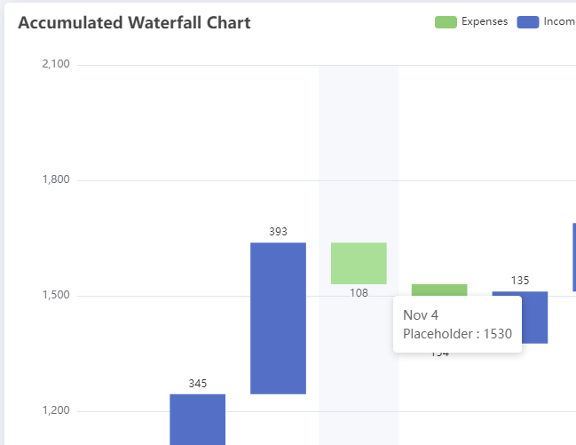The image size is (576, 445).
Task: Toggle the Income legend blue swatch
Action: coord(528,22)
